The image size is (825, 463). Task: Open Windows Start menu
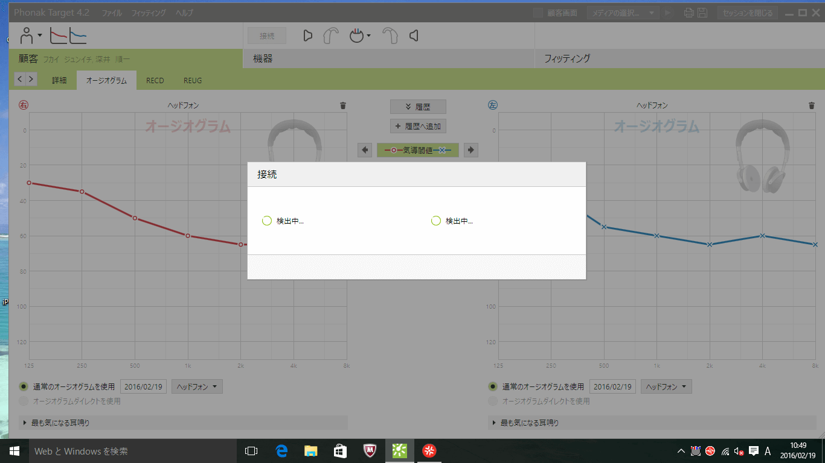[14, 451]
